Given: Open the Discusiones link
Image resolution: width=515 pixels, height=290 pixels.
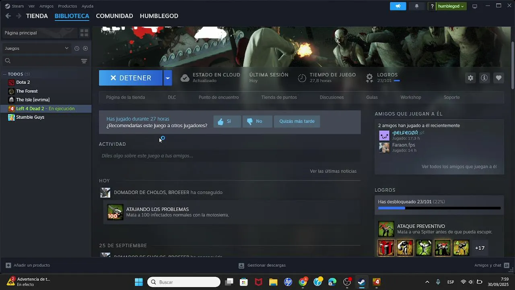Looking at the screenshot, I should coord(332,97).
